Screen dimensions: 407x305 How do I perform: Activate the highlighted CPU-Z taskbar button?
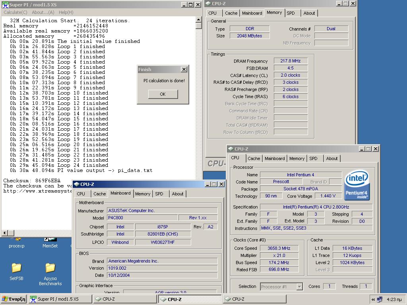(190, 299)
